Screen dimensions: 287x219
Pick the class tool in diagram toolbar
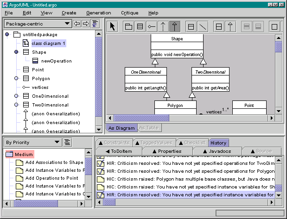(x=140, y=26)
